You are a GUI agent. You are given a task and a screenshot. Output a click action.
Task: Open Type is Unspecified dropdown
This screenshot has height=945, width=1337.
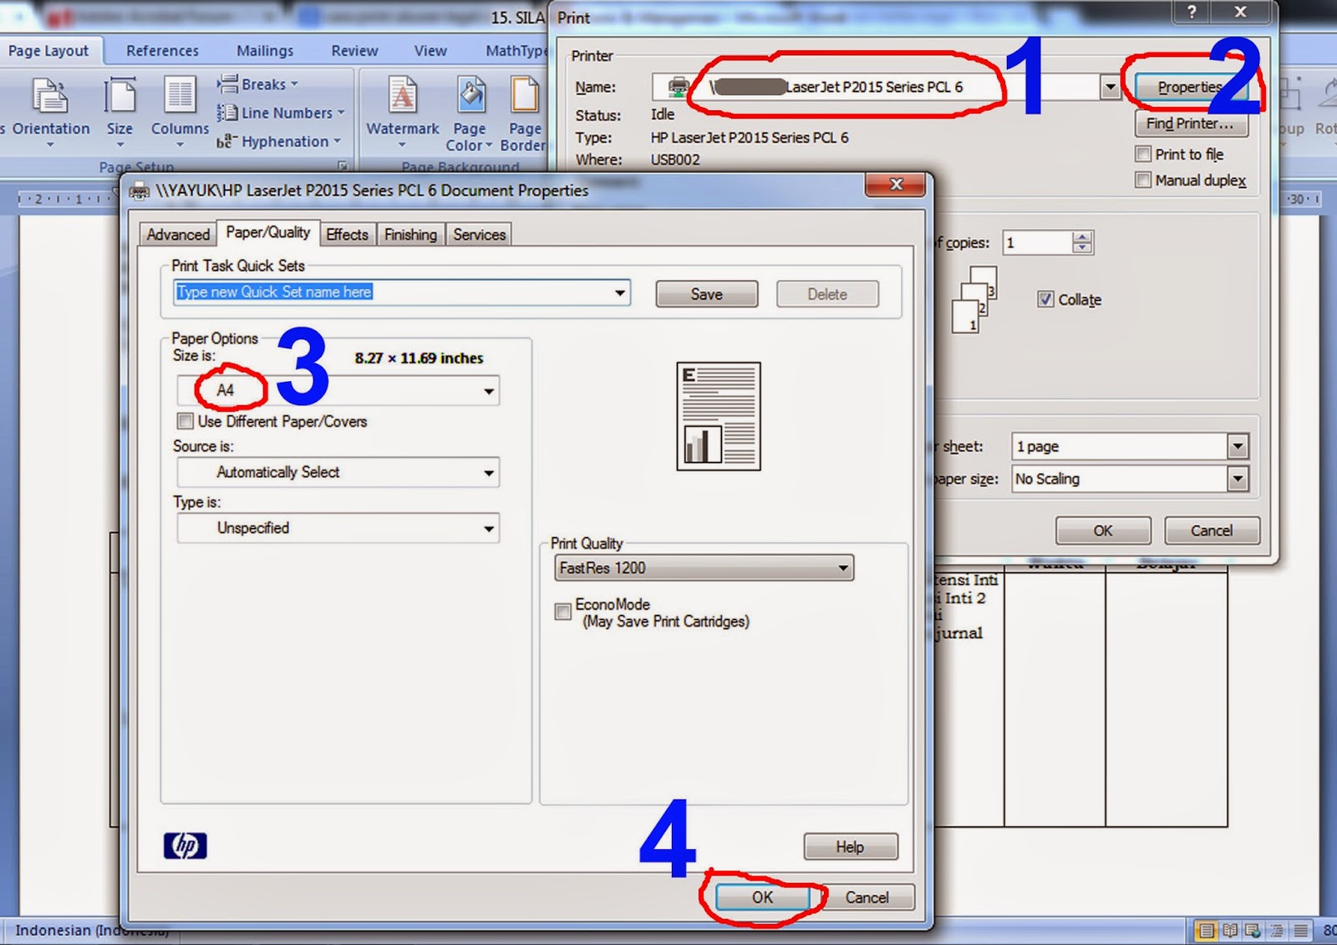(338, 528)
